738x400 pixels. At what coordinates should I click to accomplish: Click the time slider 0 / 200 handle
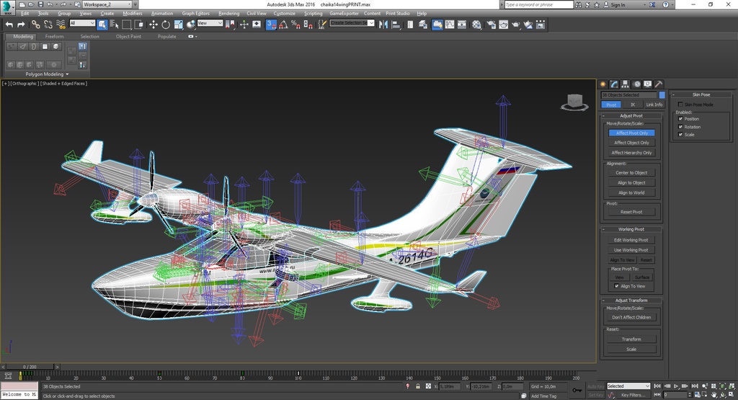29,367
